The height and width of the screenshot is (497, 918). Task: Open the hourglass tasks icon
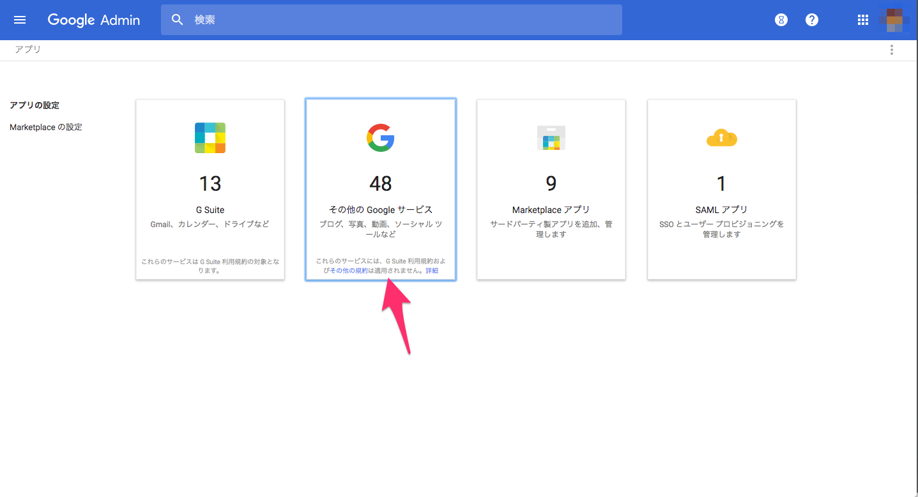coord(781,20)
